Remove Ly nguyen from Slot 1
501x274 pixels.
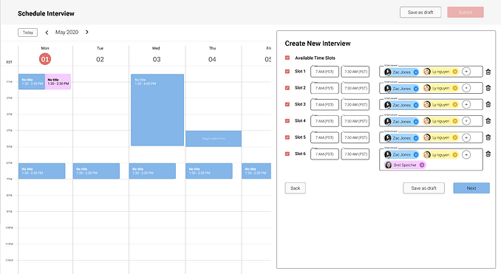pos(455,72)
